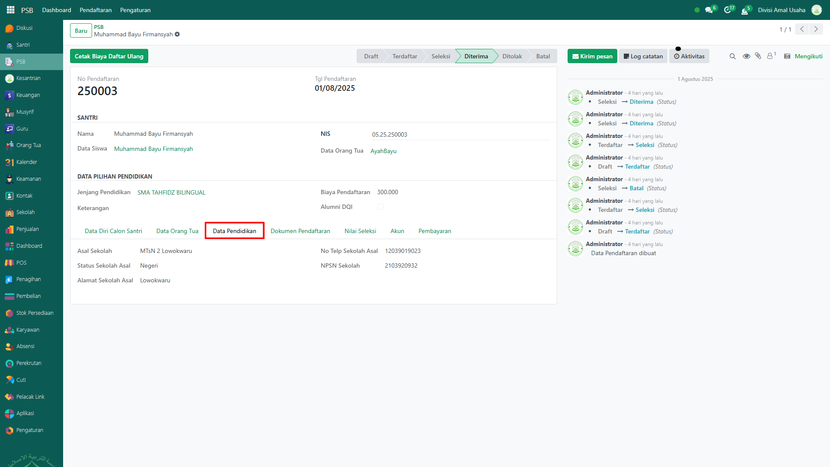The image size is (830, 467).
Task: Toggle the Alumni DQI checkbox
Action: click(x=380, y=207)
